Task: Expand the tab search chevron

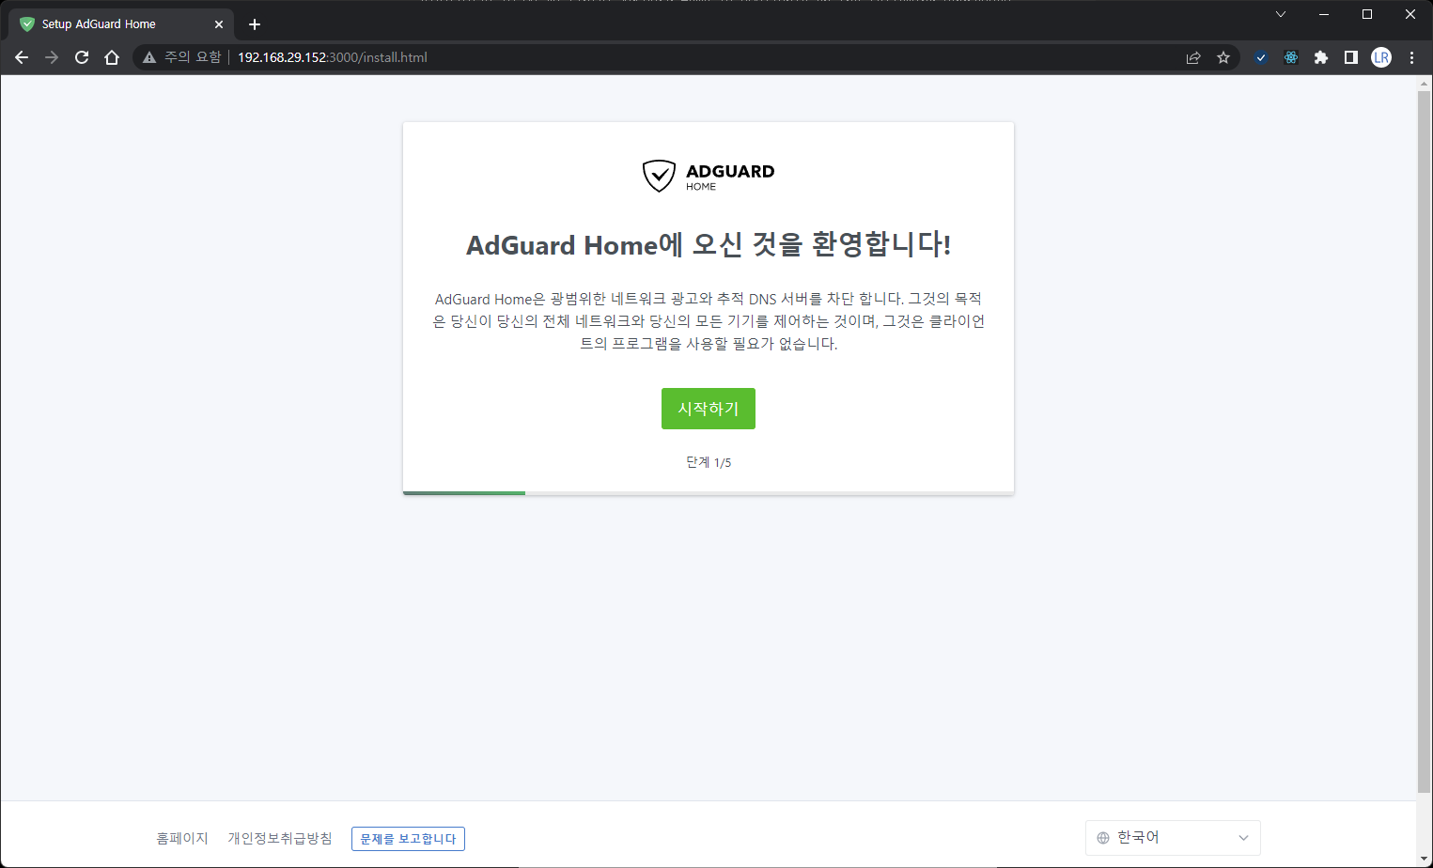Action: [x=1280, y=14]
